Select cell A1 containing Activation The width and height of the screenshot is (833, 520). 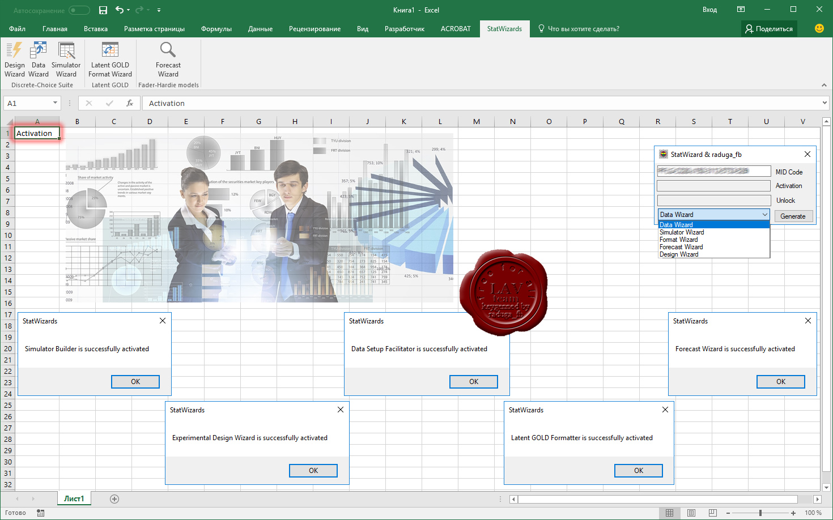click(x=37, y=133)
